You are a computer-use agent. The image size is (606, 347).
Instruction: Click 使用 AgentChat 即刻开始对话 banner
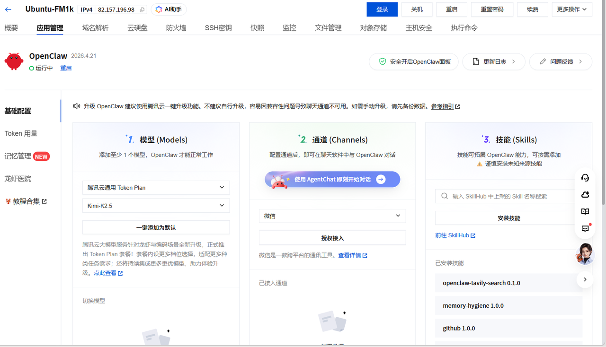coord(332,180)
